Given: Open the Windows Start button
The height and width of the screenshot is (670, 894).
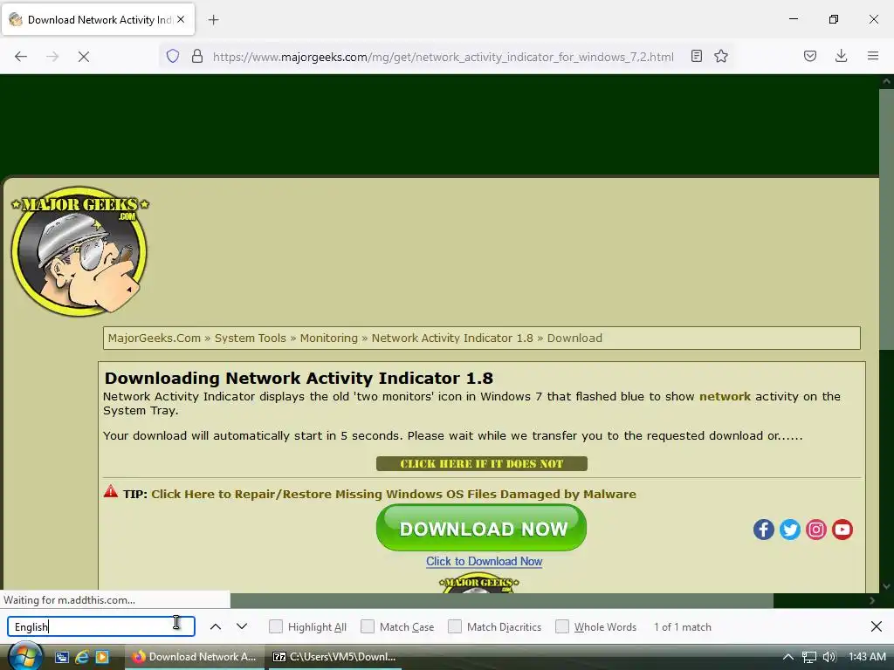Looking at the screenshot, I should pyautogui.click(x=24, y=656).
